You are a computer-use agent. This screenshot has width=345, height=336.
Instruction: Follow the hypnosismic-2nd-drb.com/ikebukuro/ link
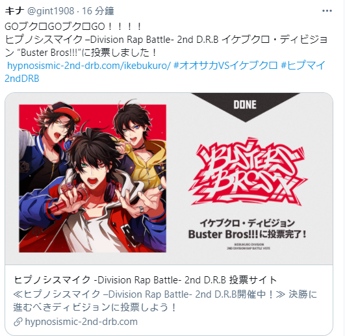89,66
